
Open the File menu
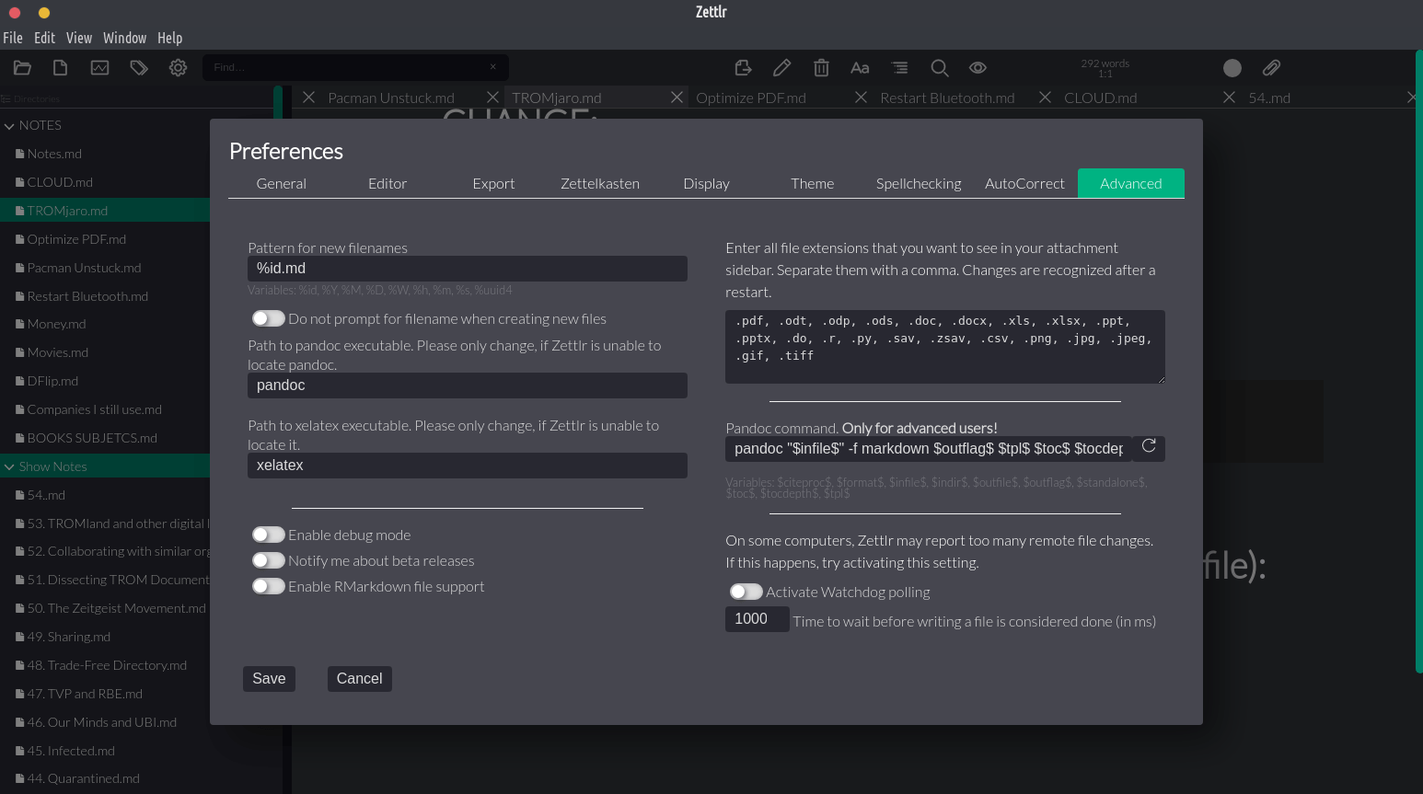(13, 38)
